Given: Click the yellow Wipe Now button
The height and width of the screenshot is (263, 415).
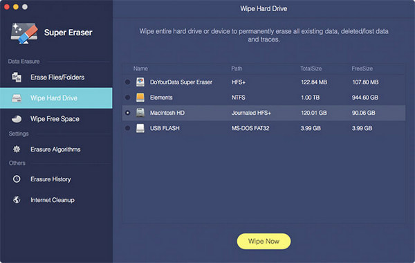Looking at the screenshot, I should point(264,242).
